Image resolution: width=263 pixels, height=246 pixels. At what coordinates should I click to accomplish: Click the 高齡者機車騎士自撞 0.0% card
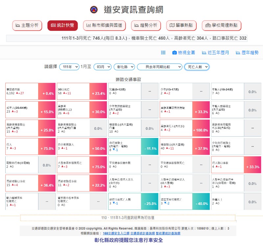pyautogui.click(x=82, y=128)
